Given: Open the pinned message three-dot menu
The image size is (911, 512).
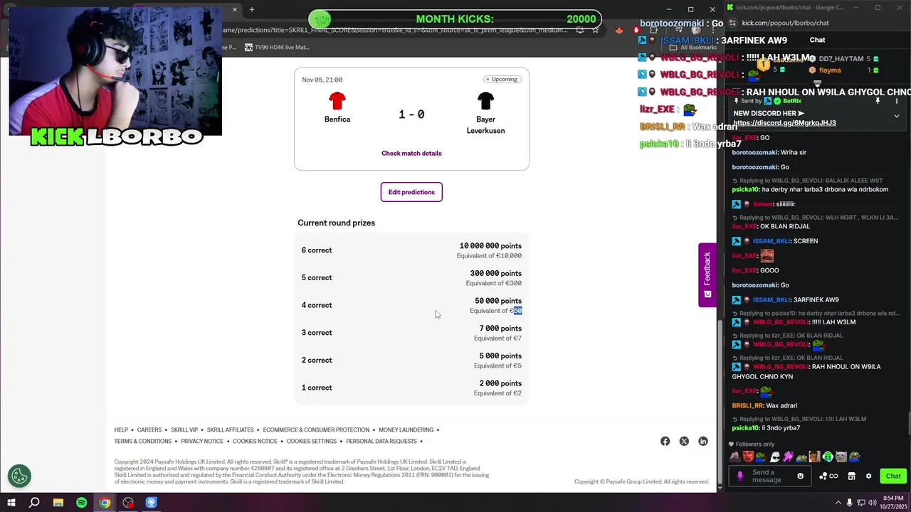Looking at the screenshot, I should 897,102.
